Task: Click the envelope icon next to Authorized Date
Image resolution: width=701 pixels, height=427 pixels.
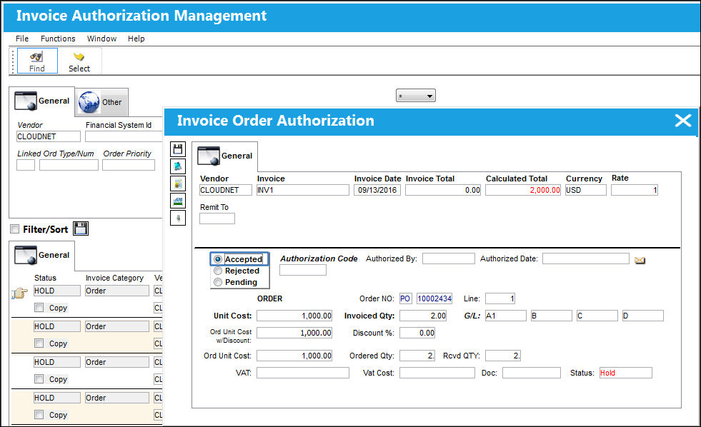Action: pyautogui.click(x=640, y=260)
